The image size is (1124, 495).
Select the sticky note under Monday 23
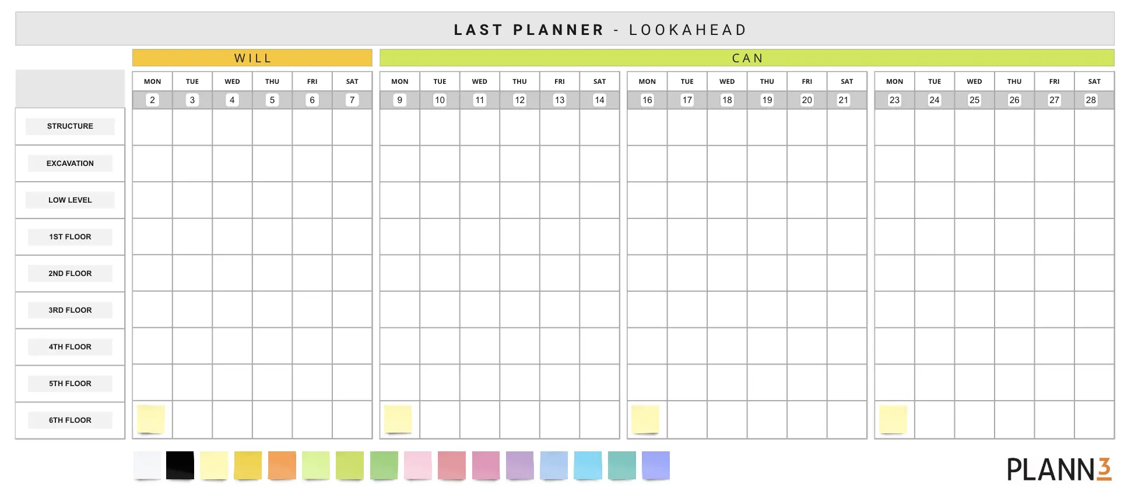893,419
